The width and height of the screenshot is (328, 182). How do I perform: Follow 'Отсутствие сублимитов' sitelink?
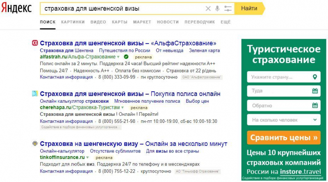tap(115, 151)
